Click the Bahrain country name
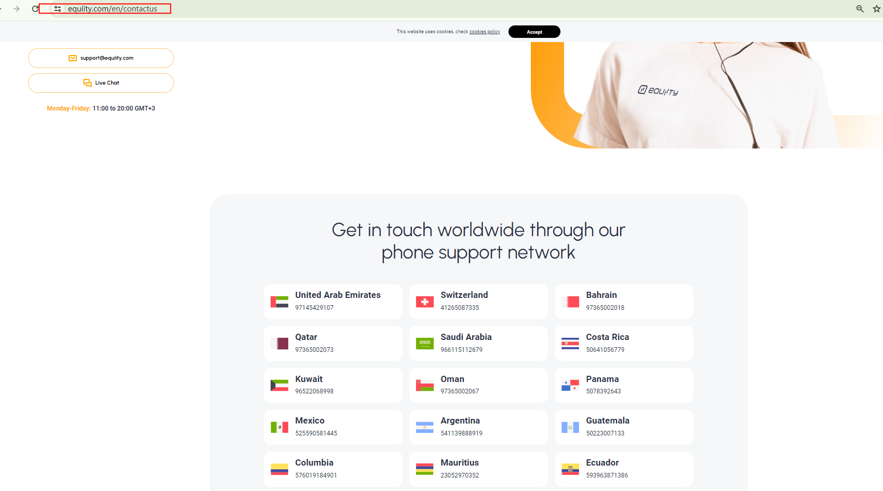This screenshot has height=491, width=883. [x=601, y=295]
